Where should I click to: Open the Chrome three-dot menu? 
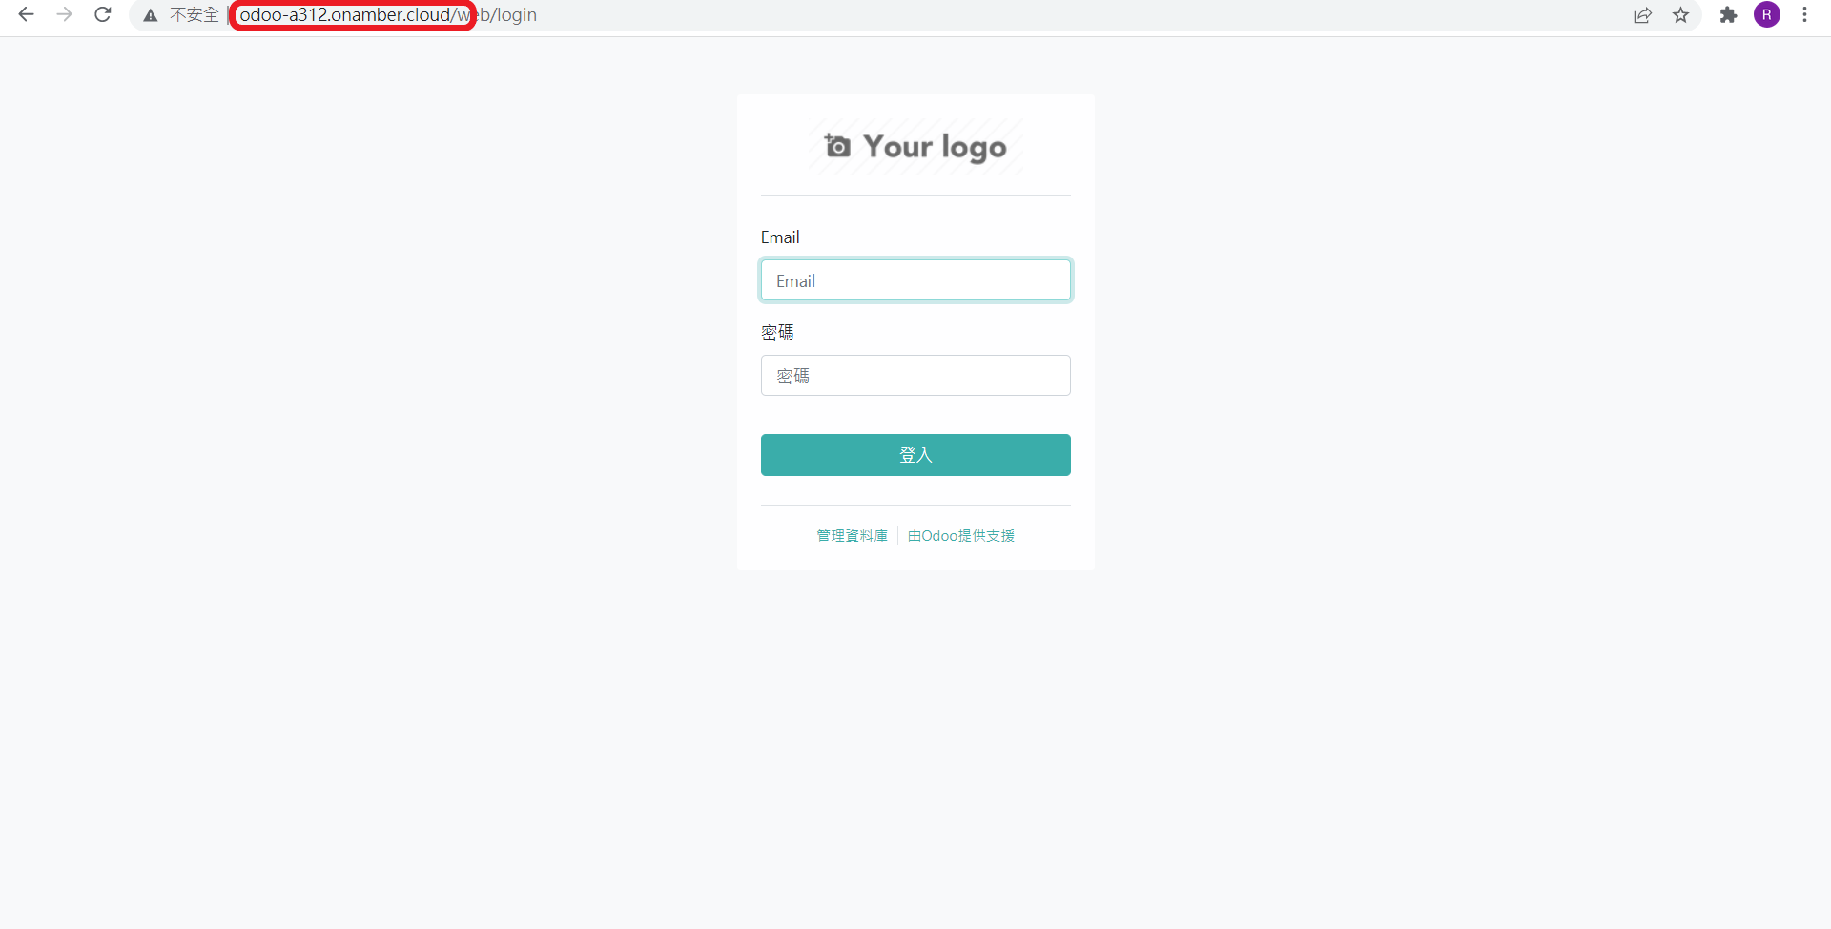pos(1804,15)
